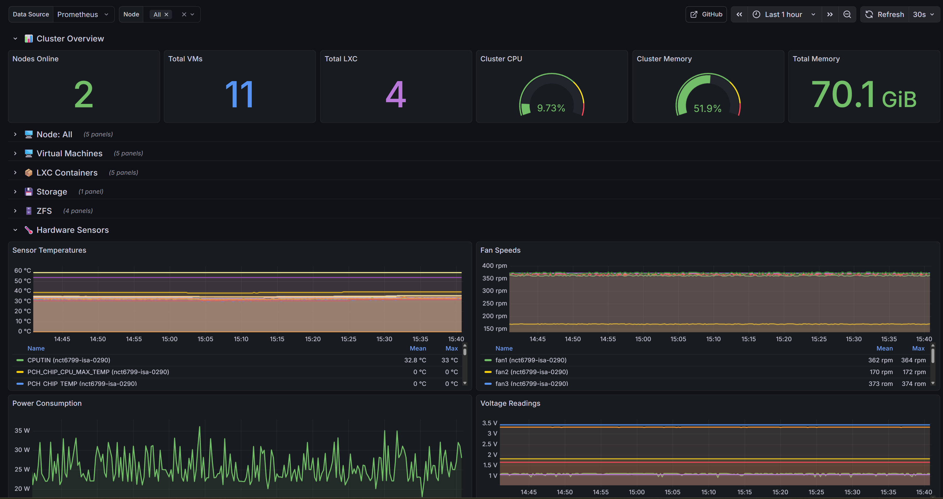Clear all Node filter values
The height and width of the screenshot is (499, 943).
(184, 14)
